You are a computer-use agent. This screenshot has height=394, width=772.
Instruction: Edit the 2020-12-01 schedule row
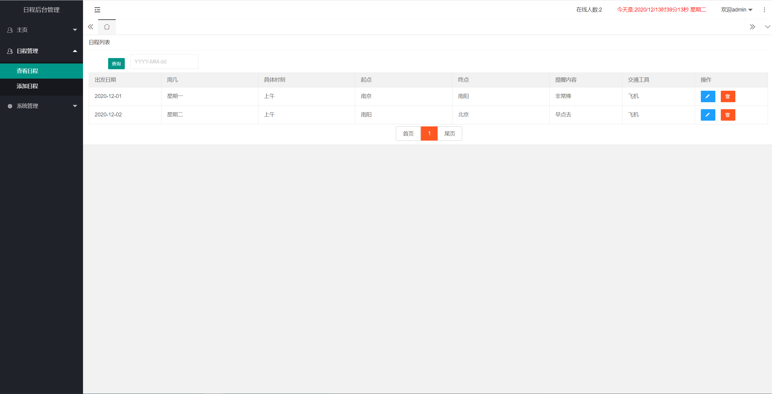707,96
